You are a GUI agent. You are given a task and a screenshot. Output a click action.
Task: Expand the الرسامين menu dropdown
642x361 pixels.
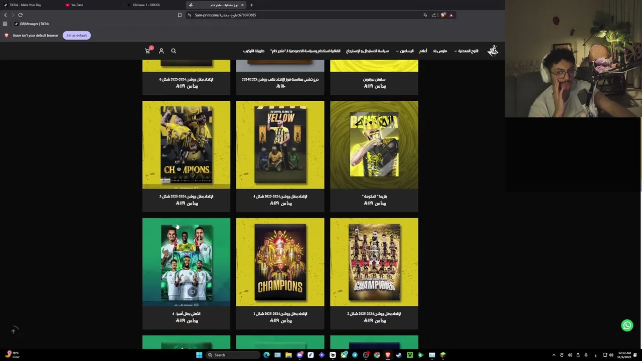click(405, 51)
